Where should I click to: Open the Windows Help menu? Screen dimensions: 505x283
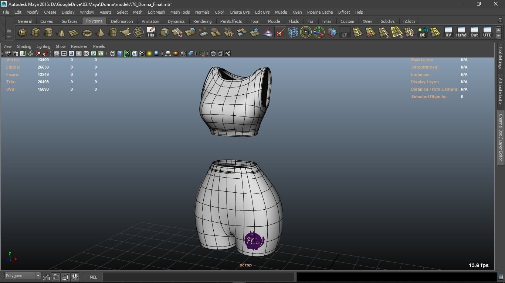click(x=359, y=12)
